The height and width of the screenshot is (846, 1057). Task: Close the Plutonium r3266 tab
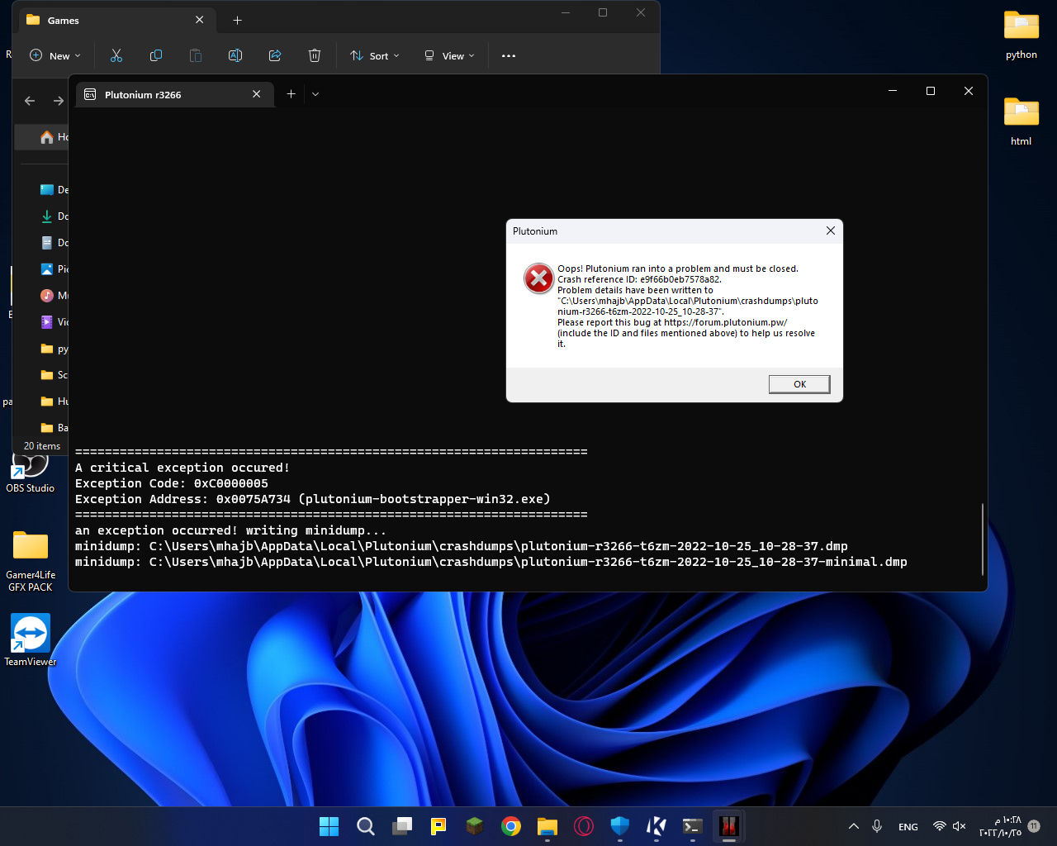pyautogui.click(x=257, y=94)
